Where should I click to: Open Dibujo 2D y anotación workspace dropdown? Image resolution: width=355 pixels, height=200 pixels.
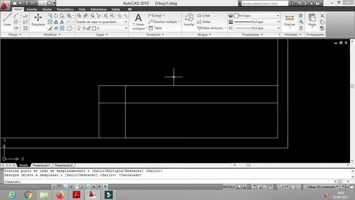[322, 187]
